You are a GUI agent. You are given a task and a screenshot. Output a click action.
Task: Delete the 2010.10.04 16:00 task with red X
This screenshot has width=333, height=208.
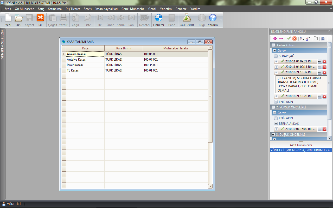(324, 129)
